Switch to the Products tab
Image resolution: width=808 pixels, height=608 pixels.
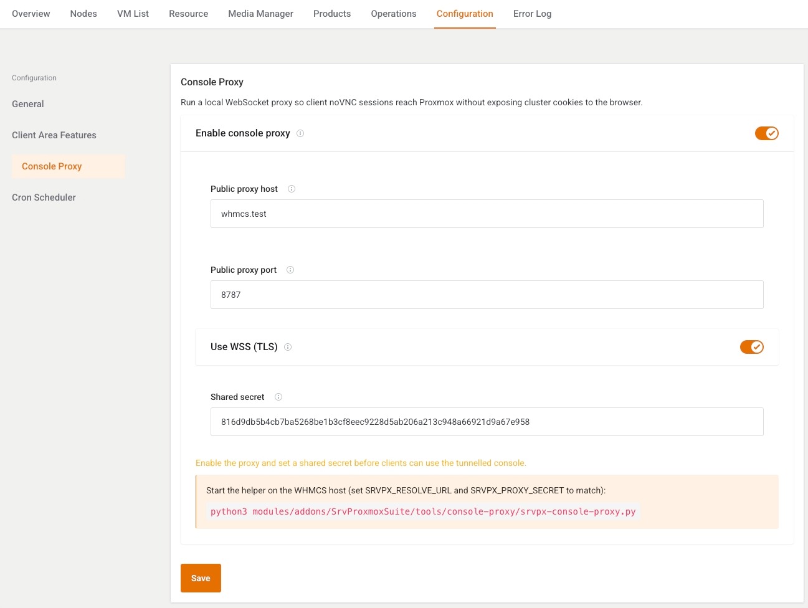pos(332,14)
